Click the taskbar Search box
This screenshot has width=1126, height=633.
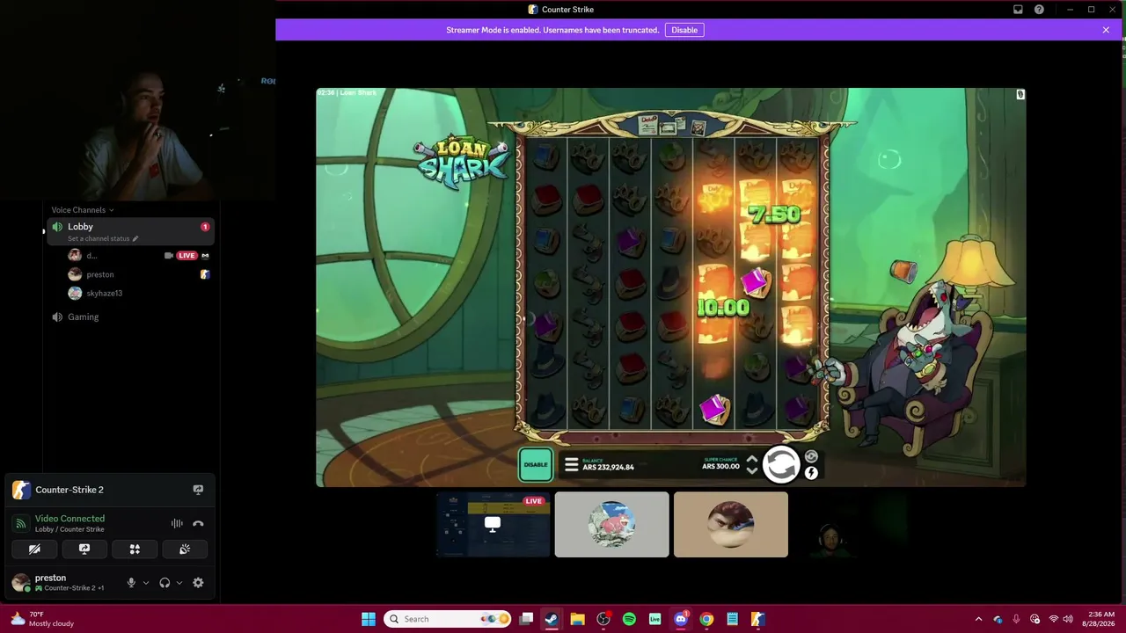[x=449, y=619]
